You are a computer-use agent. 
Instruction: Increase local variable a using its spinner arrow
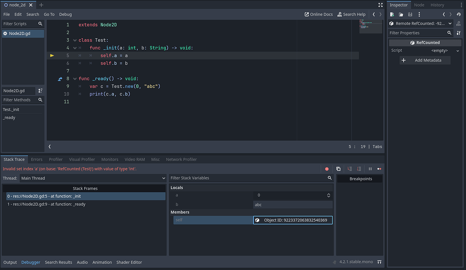tap(328, 194)
